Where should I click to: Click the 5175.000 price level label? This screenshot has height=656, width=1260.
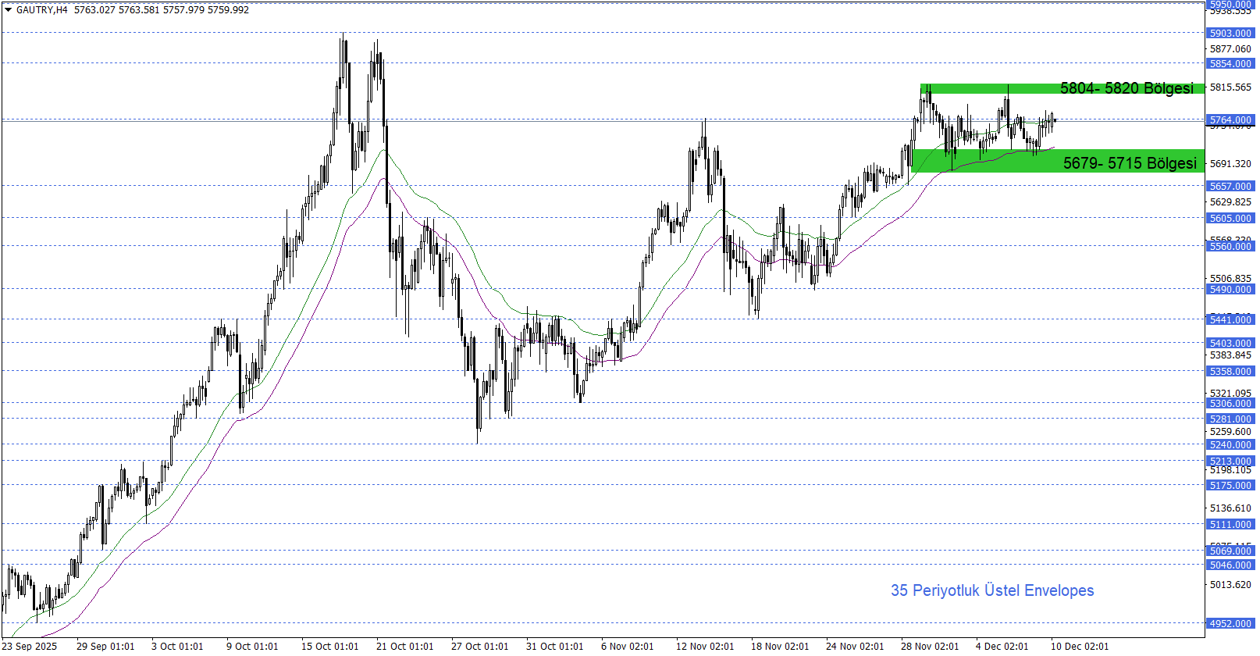pos(1230,485)
